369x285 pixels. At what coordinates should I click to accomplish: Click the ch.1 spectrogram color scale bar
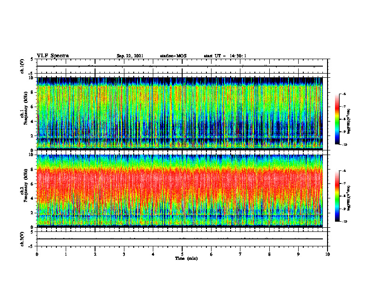(337, 119)
